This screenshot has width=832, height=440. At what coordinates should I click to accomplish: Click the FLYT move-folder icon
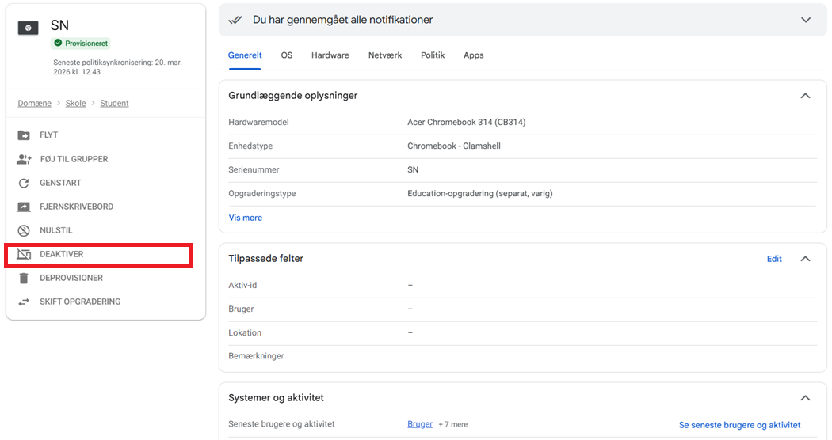pos(24,135)
